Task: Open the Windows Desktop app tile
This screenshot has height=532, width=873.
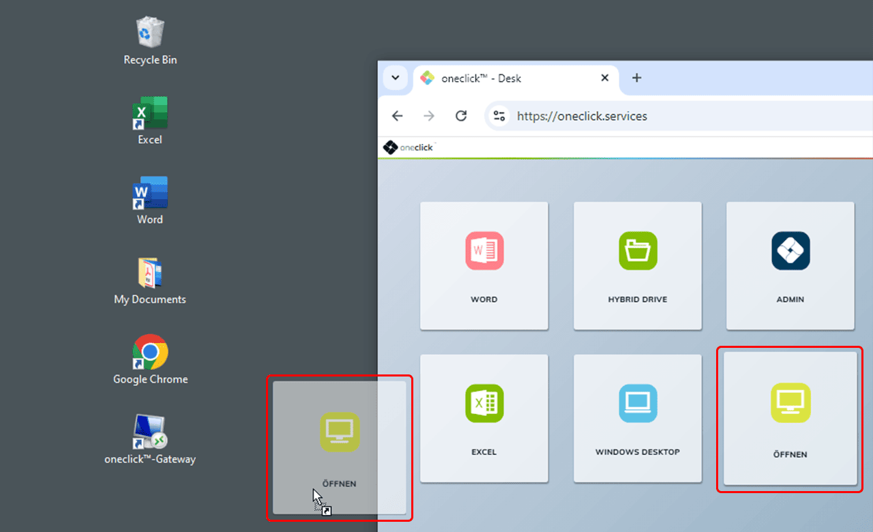Action: tap(638, 418)
